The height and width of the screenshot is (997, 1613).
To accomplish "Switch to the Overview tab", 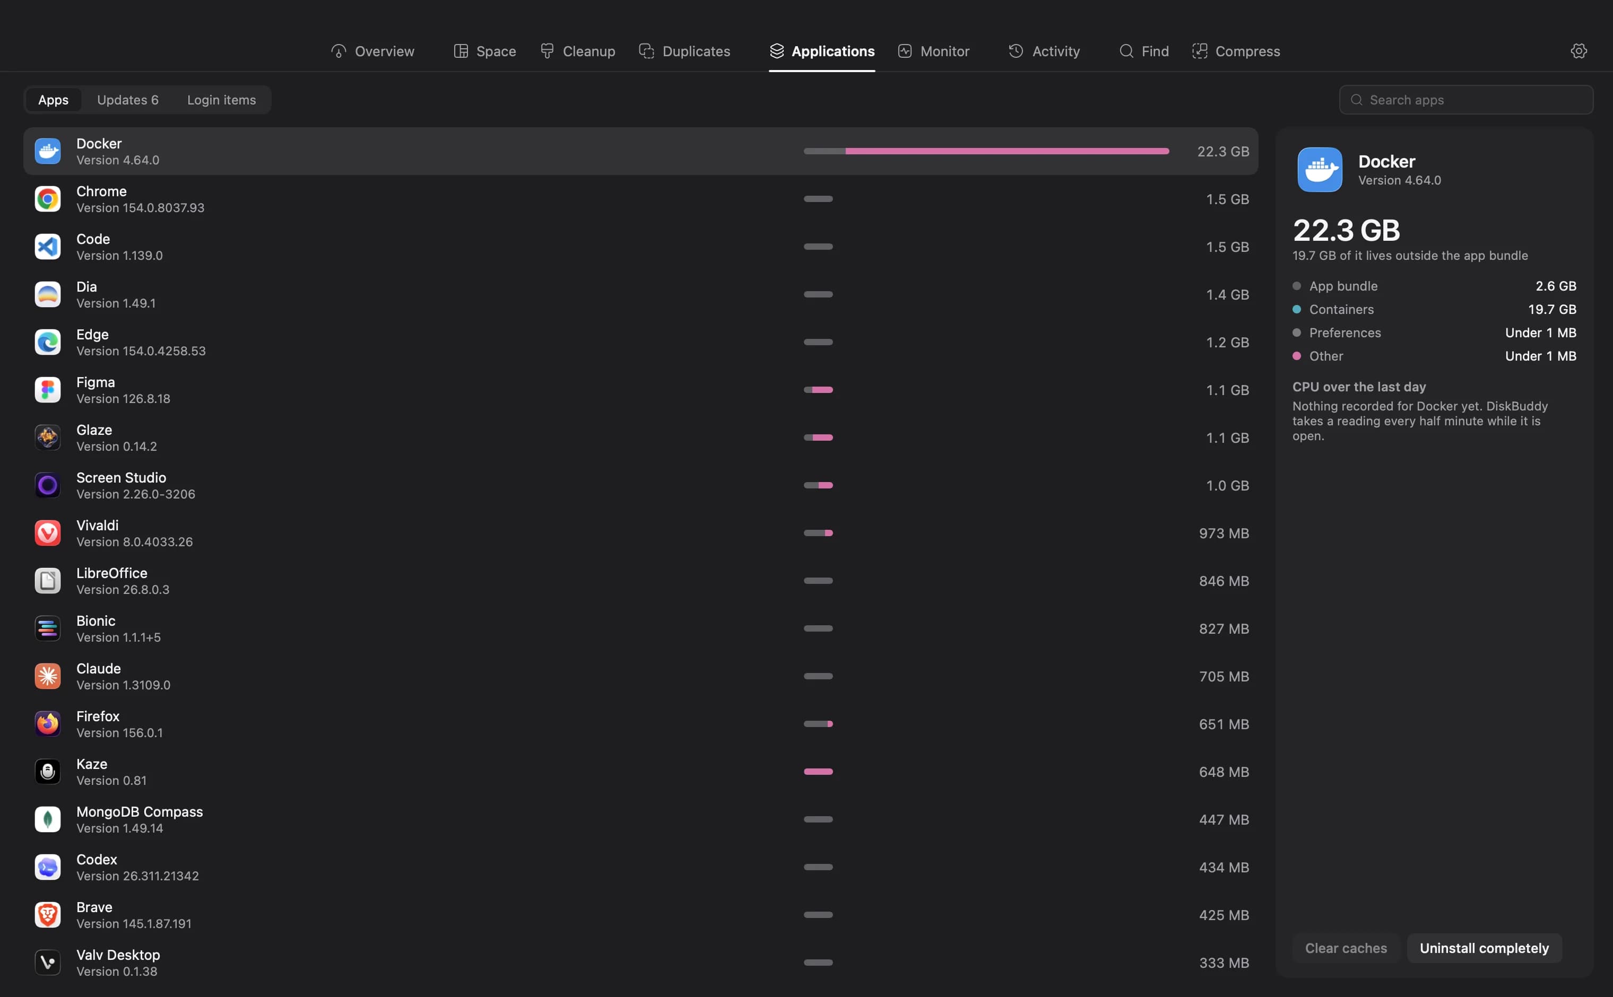I will (372, 51).
